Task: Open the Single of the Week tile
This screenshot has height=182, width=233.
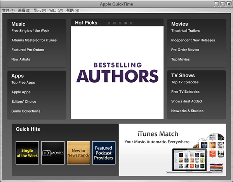Action: click(x=27, y=153)
